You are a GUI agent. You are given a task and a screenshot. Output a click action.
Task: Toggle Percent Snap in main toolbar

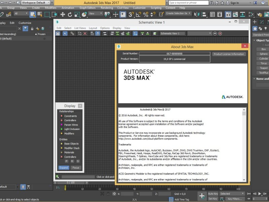tap(146, 14)
